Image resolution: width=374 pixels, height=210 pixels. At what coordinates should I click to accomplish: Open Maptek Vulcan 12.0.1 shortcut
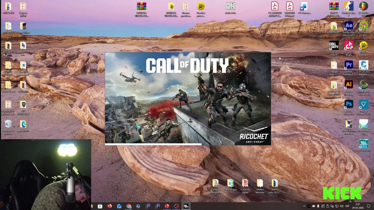pyautogui.click(x=363, y=108)
